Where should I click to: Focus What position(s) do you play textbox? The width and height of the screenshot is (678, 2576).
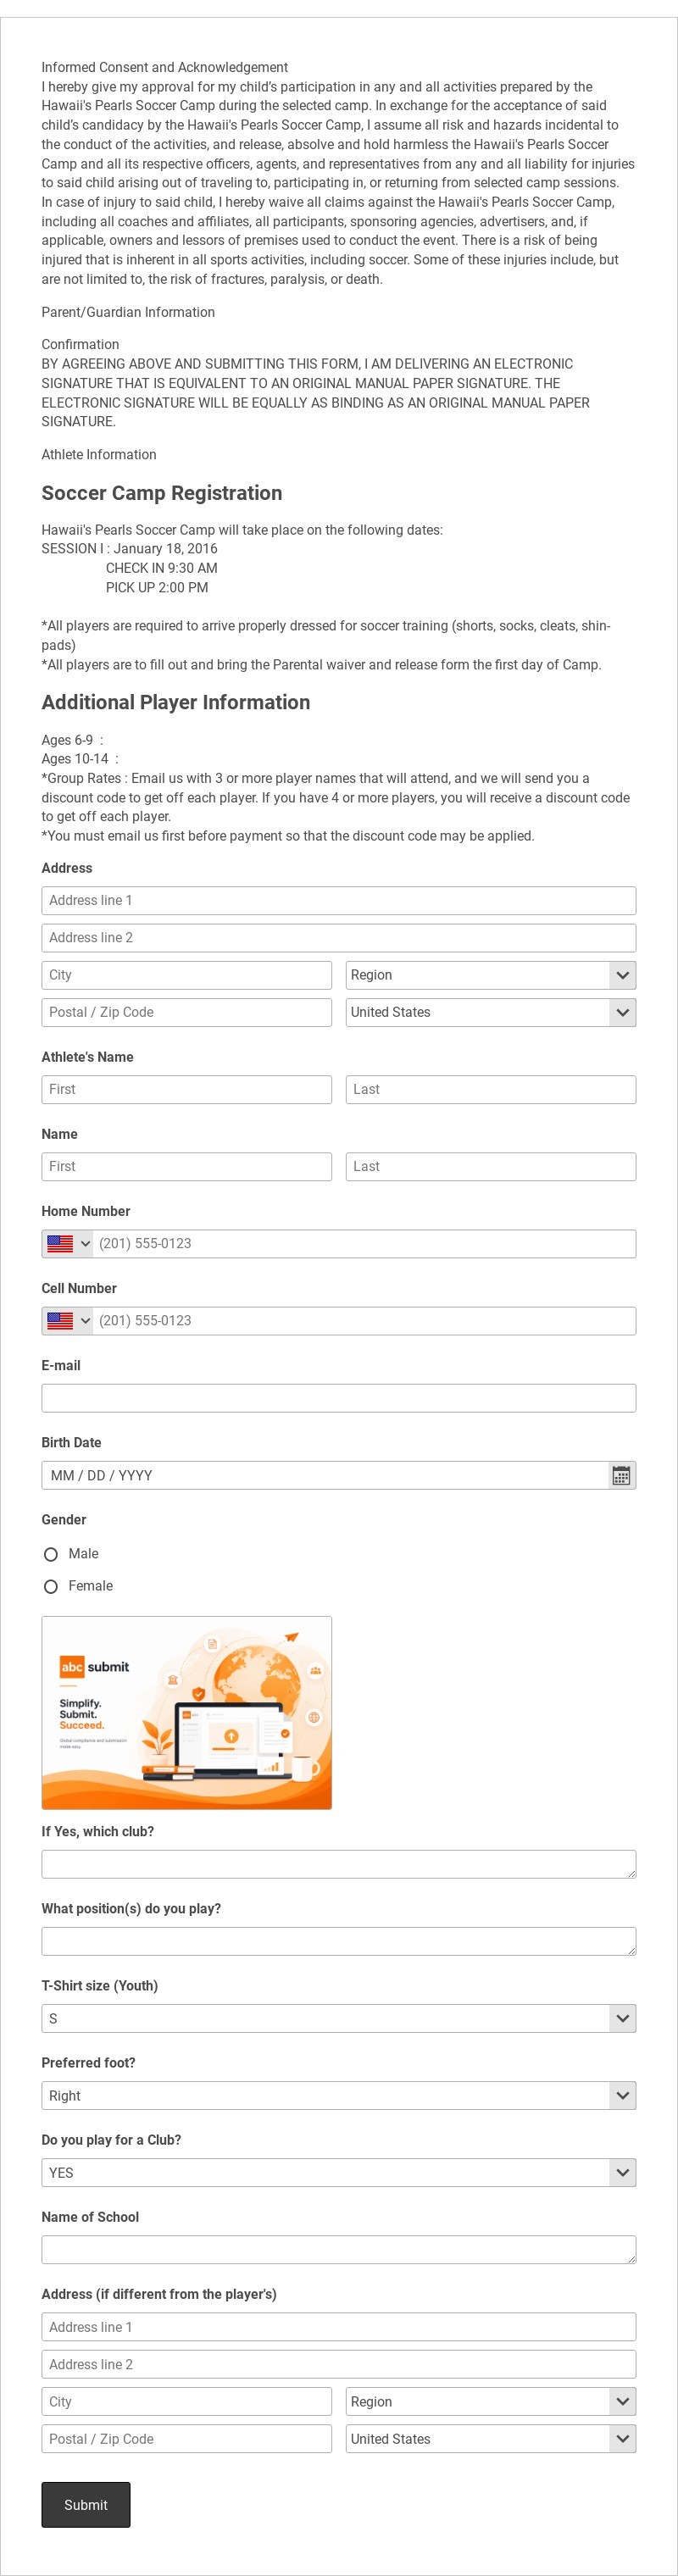pos(339,1941)
